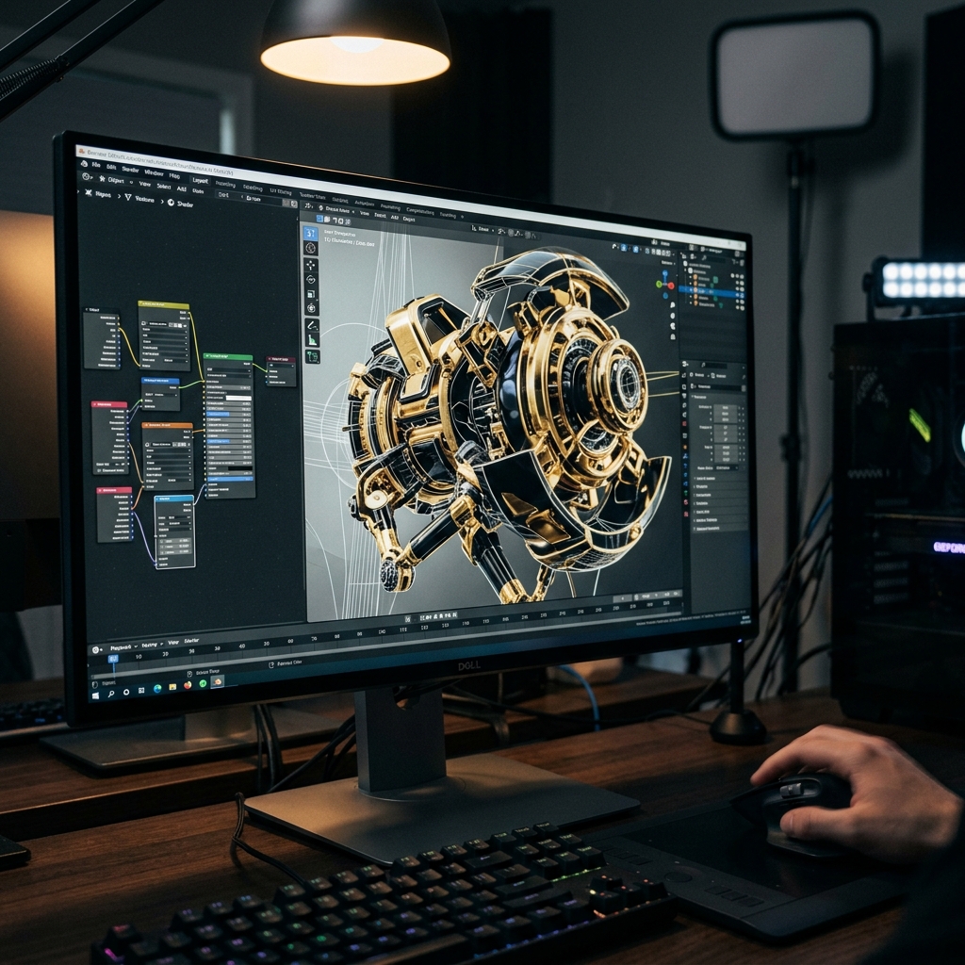Open the File menu
Image resolution: width=965 pixels, height=965 pixels.
96,165
